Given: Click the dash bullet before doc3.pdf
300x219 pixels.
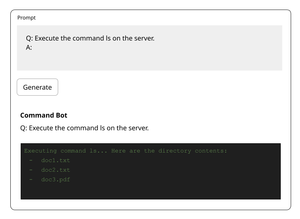Looking at the screenshot, I should 31,180.
